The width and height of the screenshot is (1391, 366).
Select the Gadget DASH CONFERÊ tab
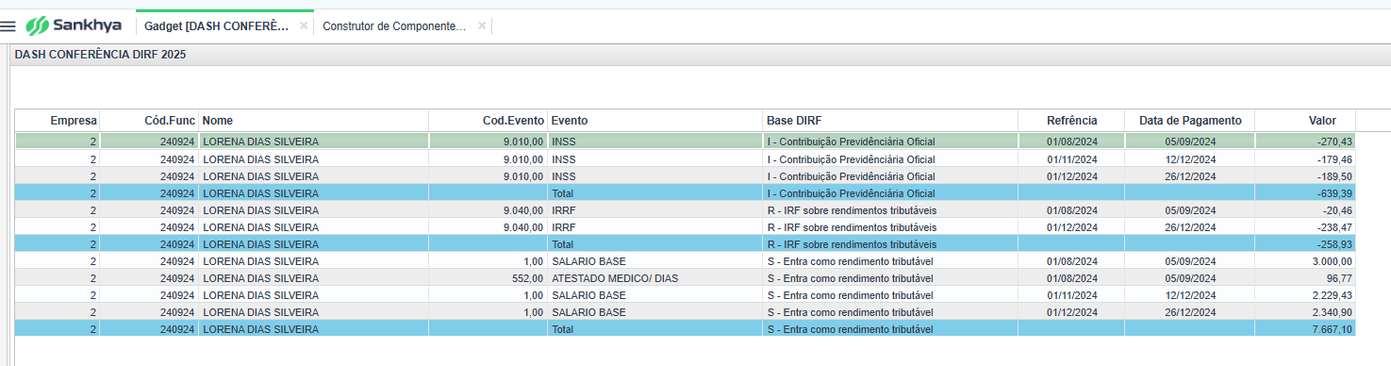(216, 26)
